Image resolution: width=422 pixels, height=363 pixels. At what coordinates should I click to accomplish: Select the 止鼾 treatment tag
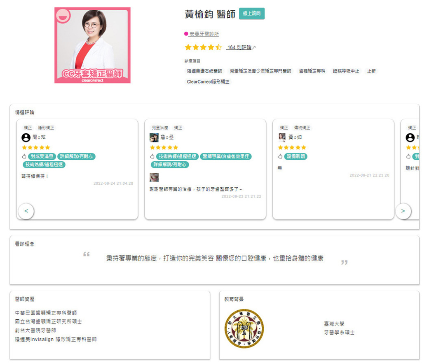371,71
